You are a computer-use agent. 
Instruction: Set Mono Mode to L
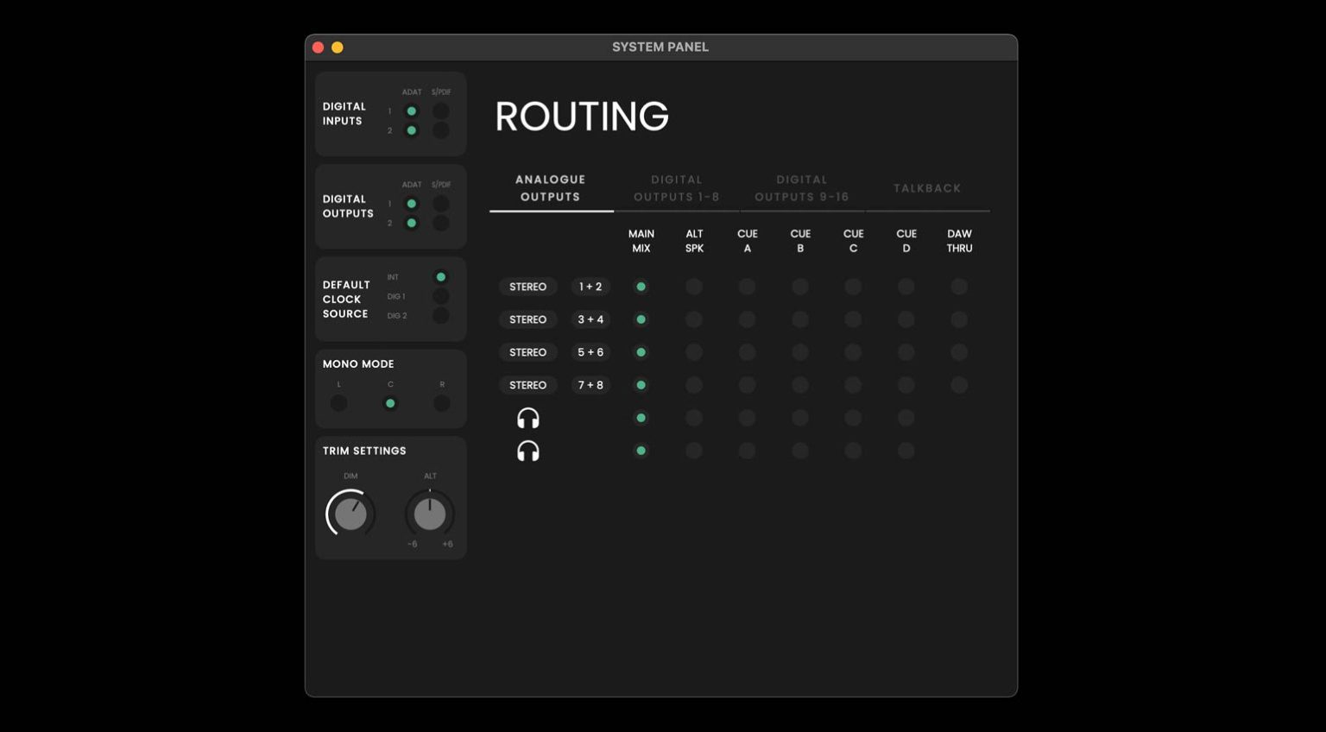point(338,402)
